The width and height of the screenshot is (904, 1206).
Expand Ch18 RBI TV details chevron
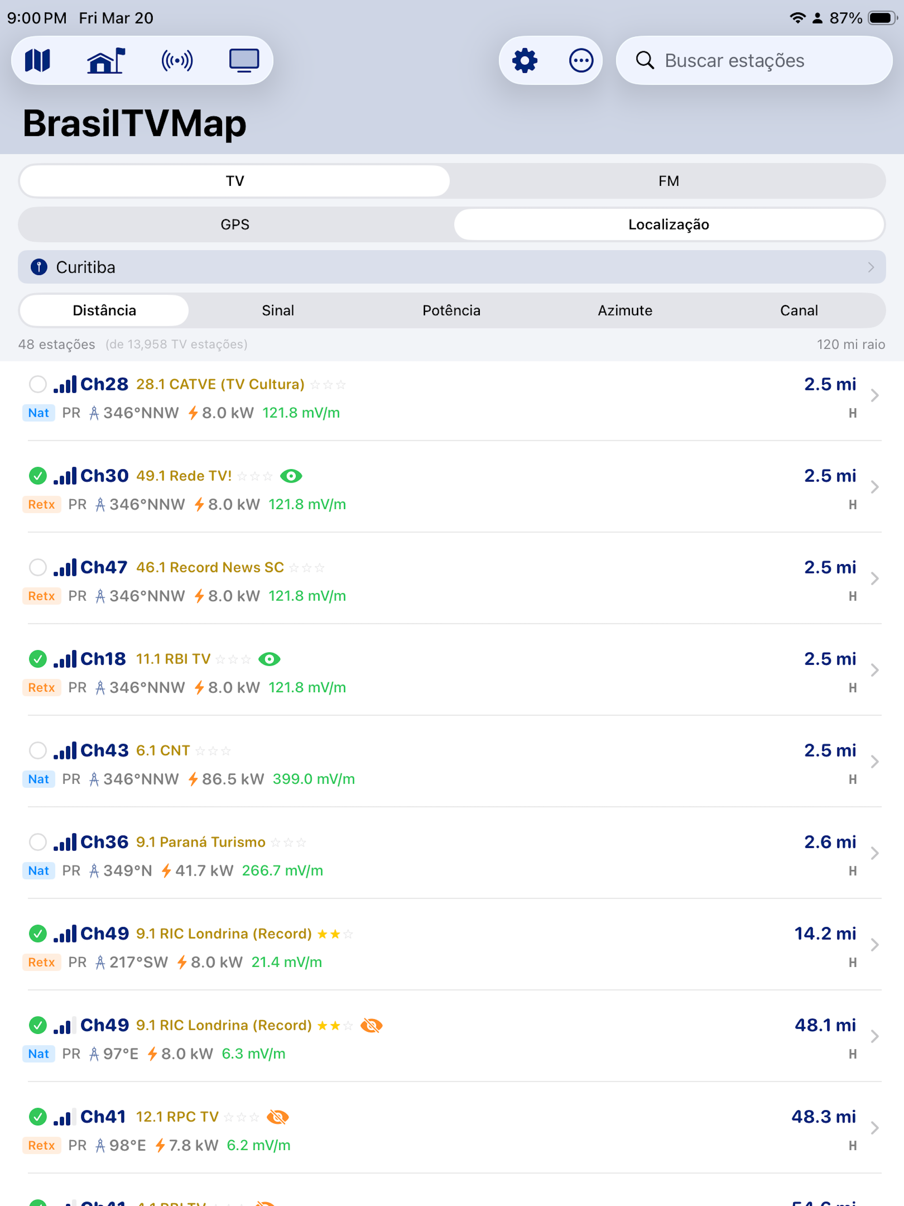click(x=874, y=670)
